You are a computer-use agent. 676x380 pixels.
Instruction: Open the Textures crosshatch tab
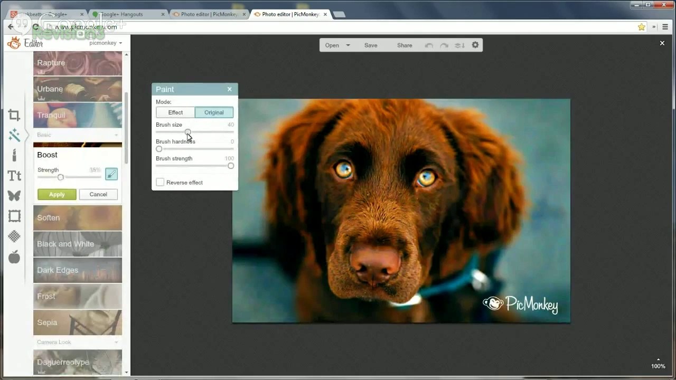point(14,236)
